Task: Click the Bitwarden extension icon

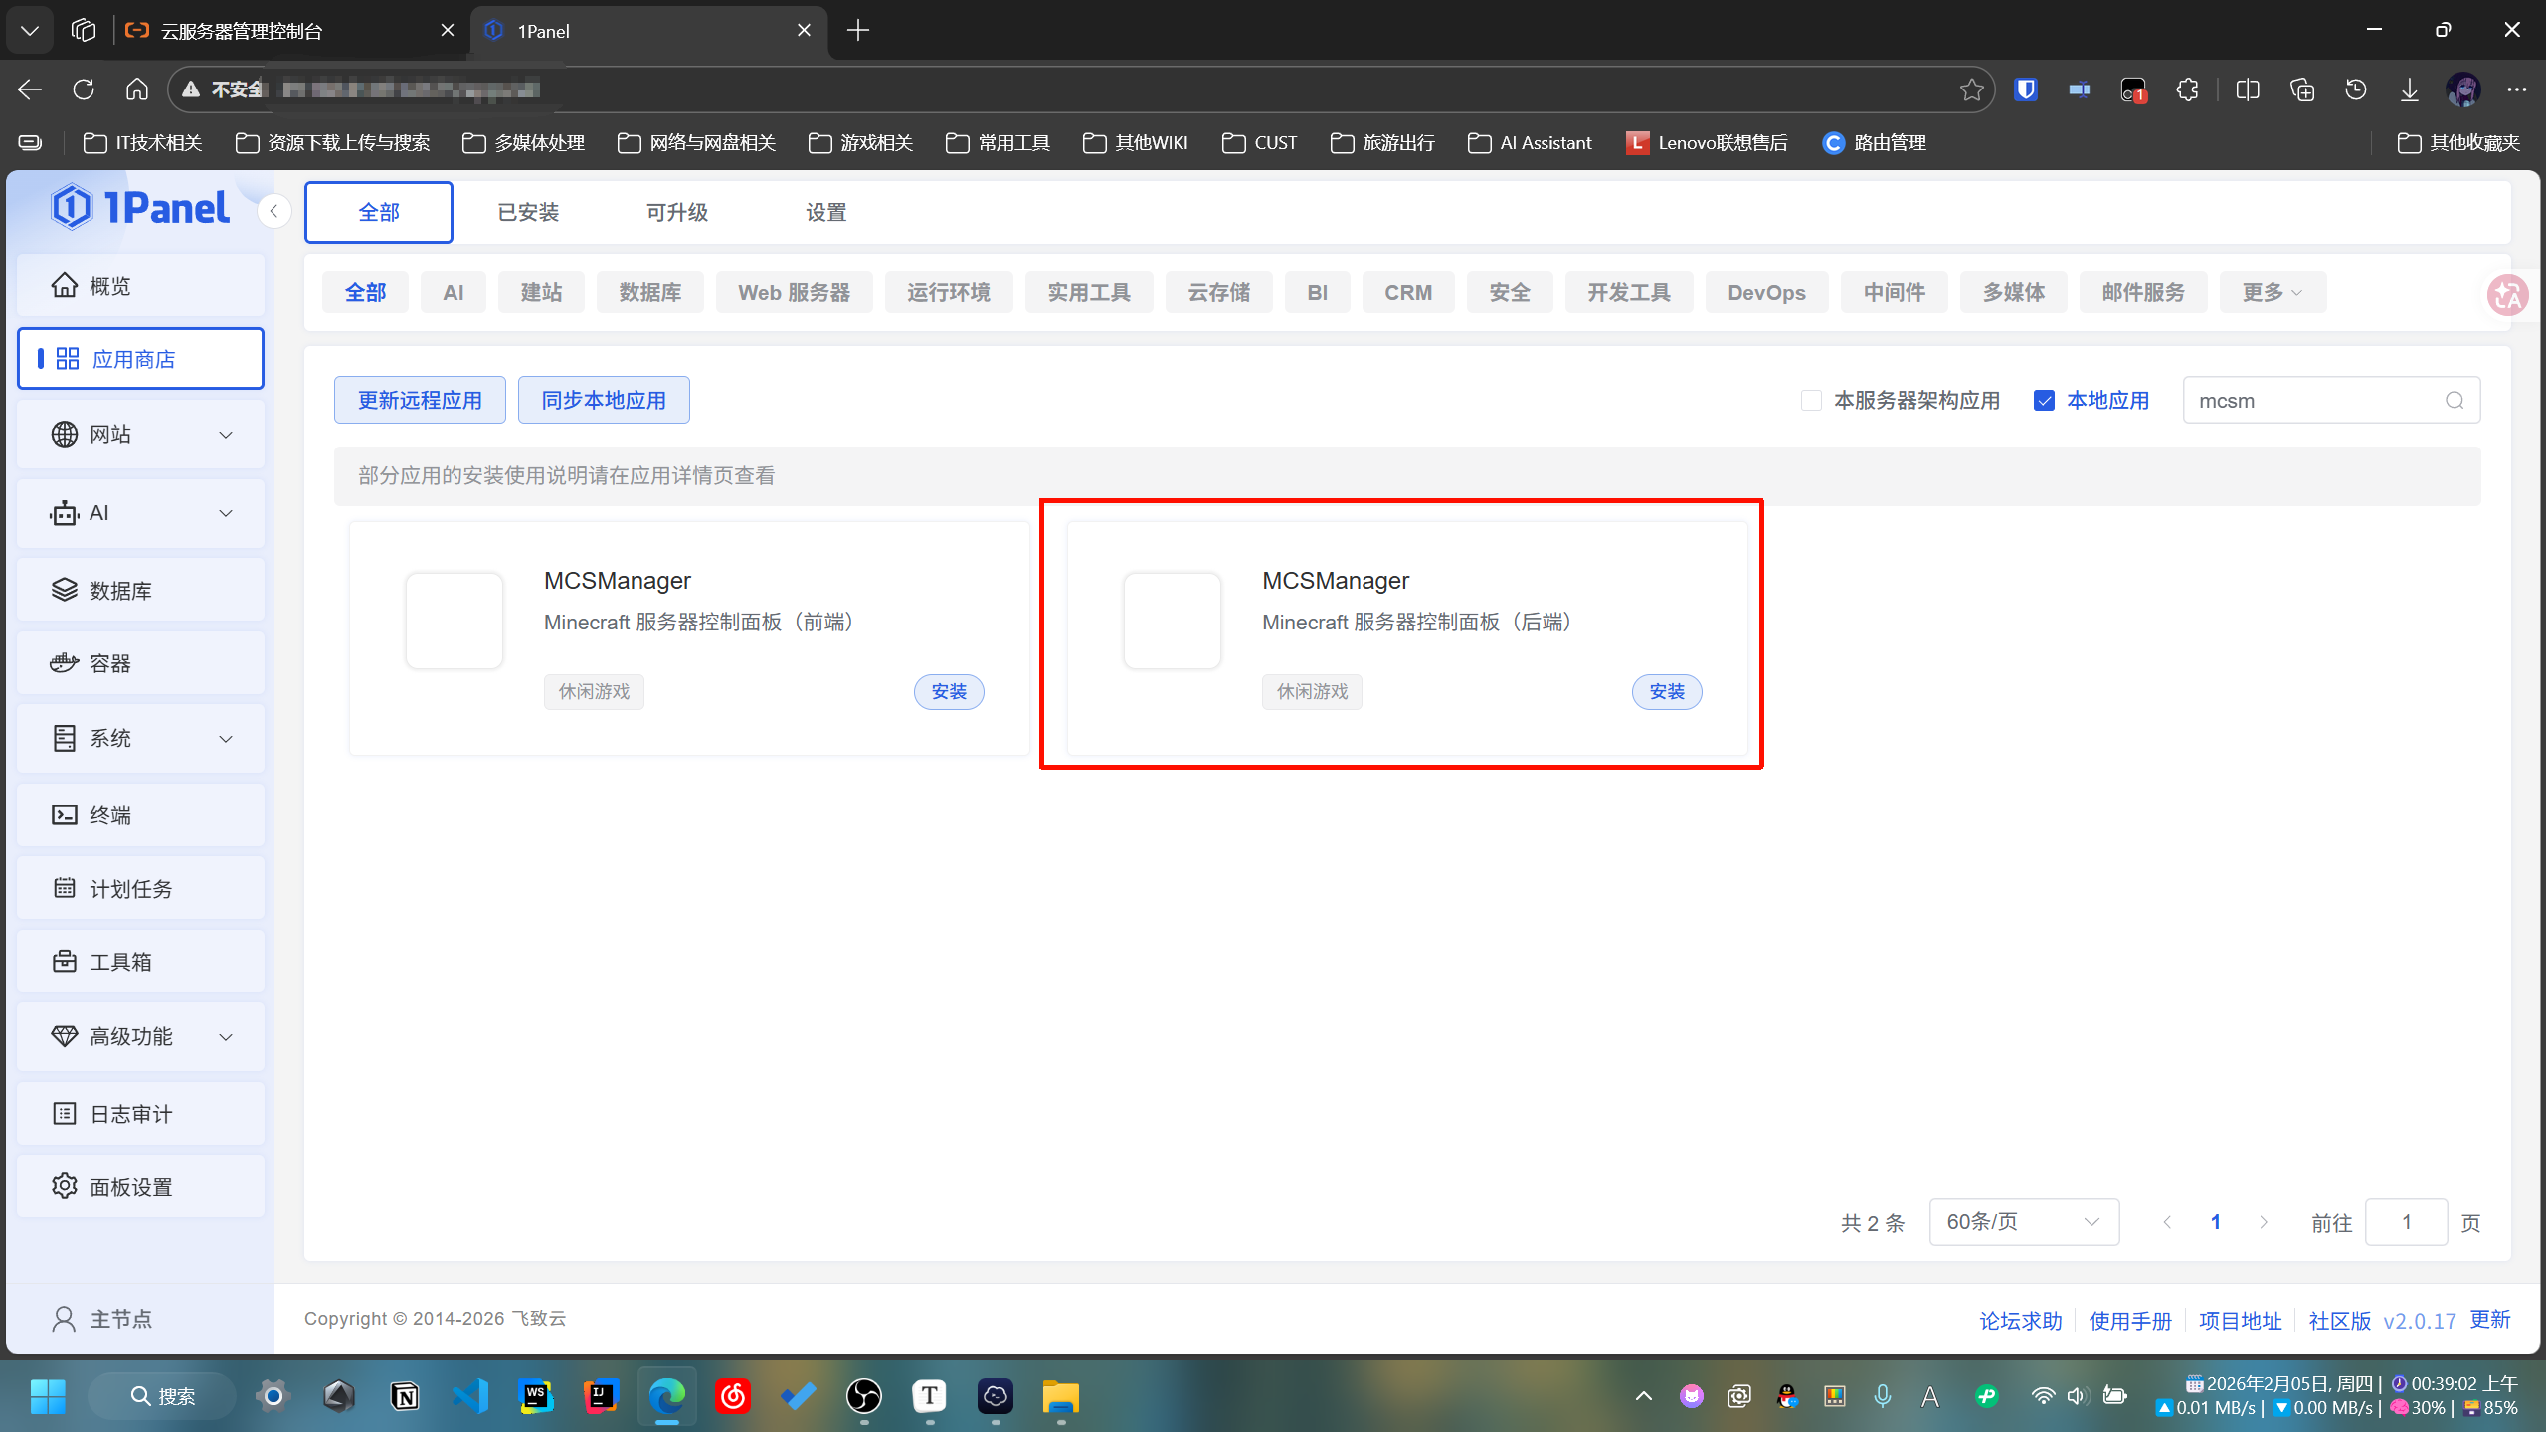Action: point(2026,89)
